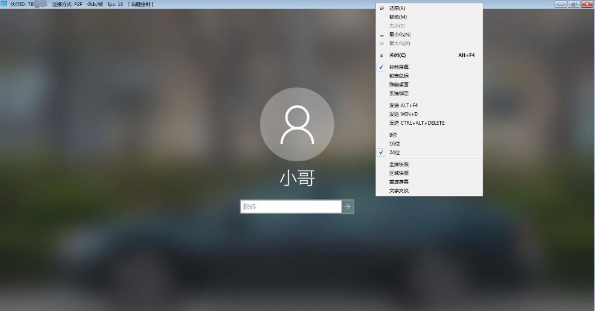Select 移动(M) in the window menu
This screenshot has height=311, width=595.
[x=429, y=17]
